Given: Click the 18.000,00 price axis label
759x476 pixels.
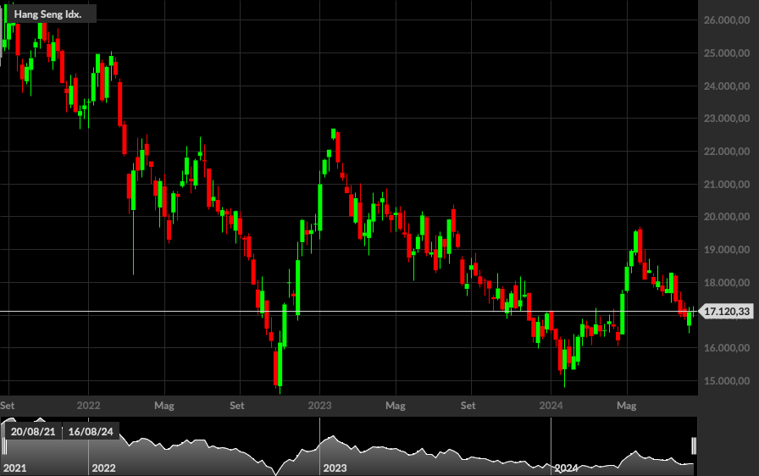Looking at the screenshot, I should pyautogui.click(x=727, y=282).
